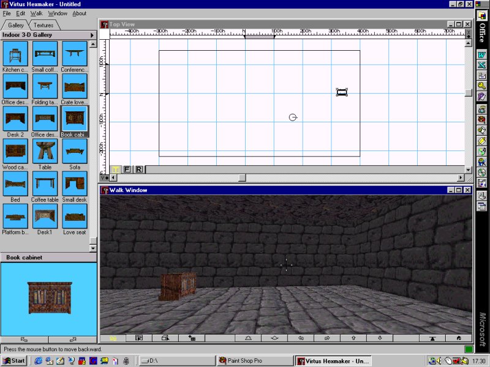The image size is (490, 367).
Task: Choose the Conference table gallery icon
Action: 74,53
